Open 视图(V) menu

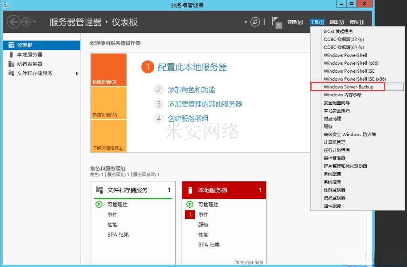tap(337, 22)
